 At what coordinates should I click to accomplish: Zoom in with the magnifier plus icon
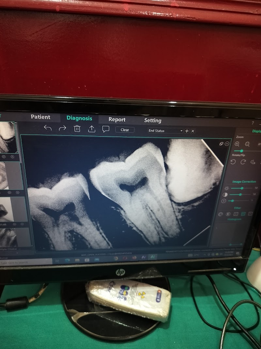pyautogui.click(x=237, y=144)
